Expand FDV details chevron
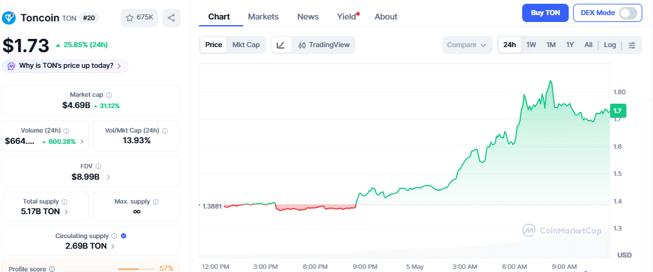The width and height of the screenshot is (653, 272). pos(108,177)
